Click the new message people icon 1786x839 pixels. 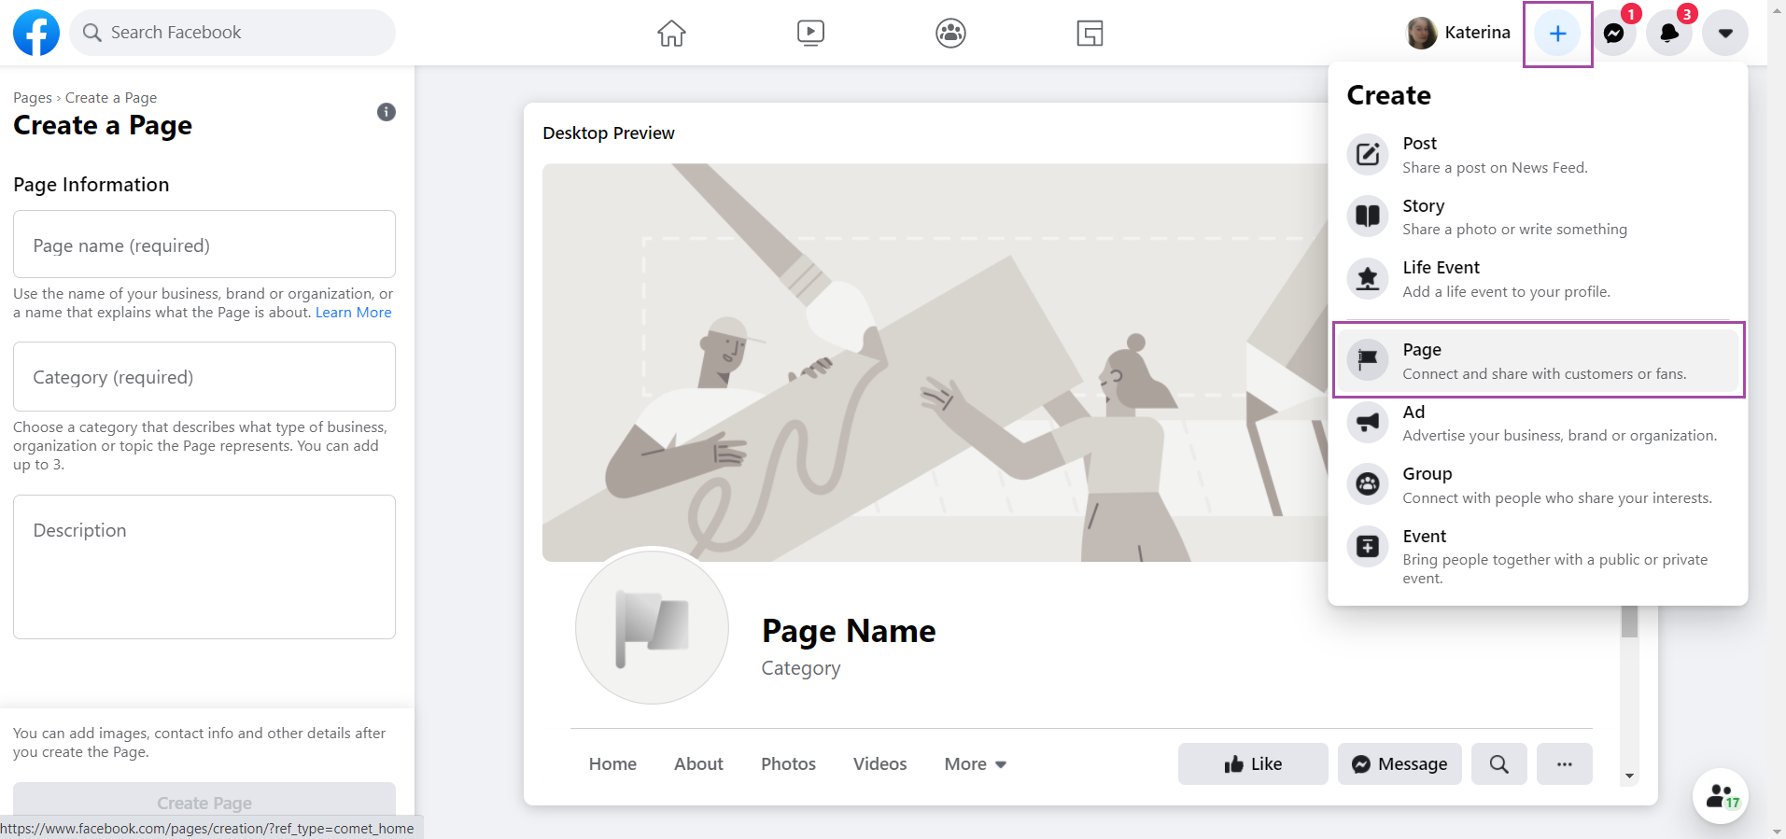1721,796
